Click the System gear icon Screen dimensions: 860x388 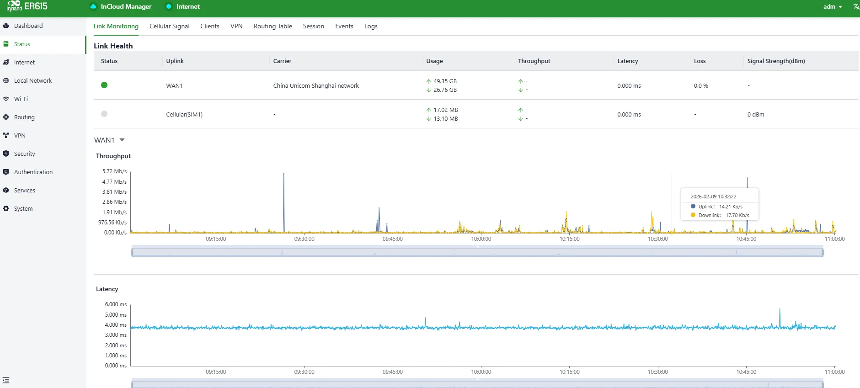point(6,209)
